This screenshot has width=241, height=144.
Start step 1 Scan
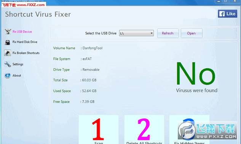click(99, 130)
